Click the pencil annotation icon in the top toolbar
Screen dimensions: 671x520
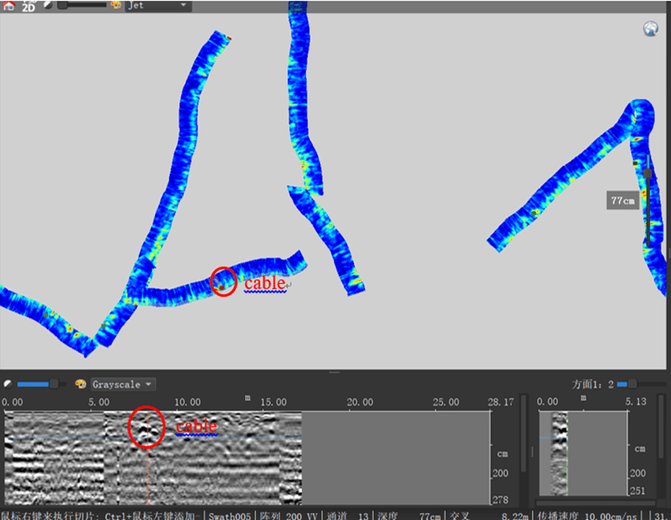[47, 5]
